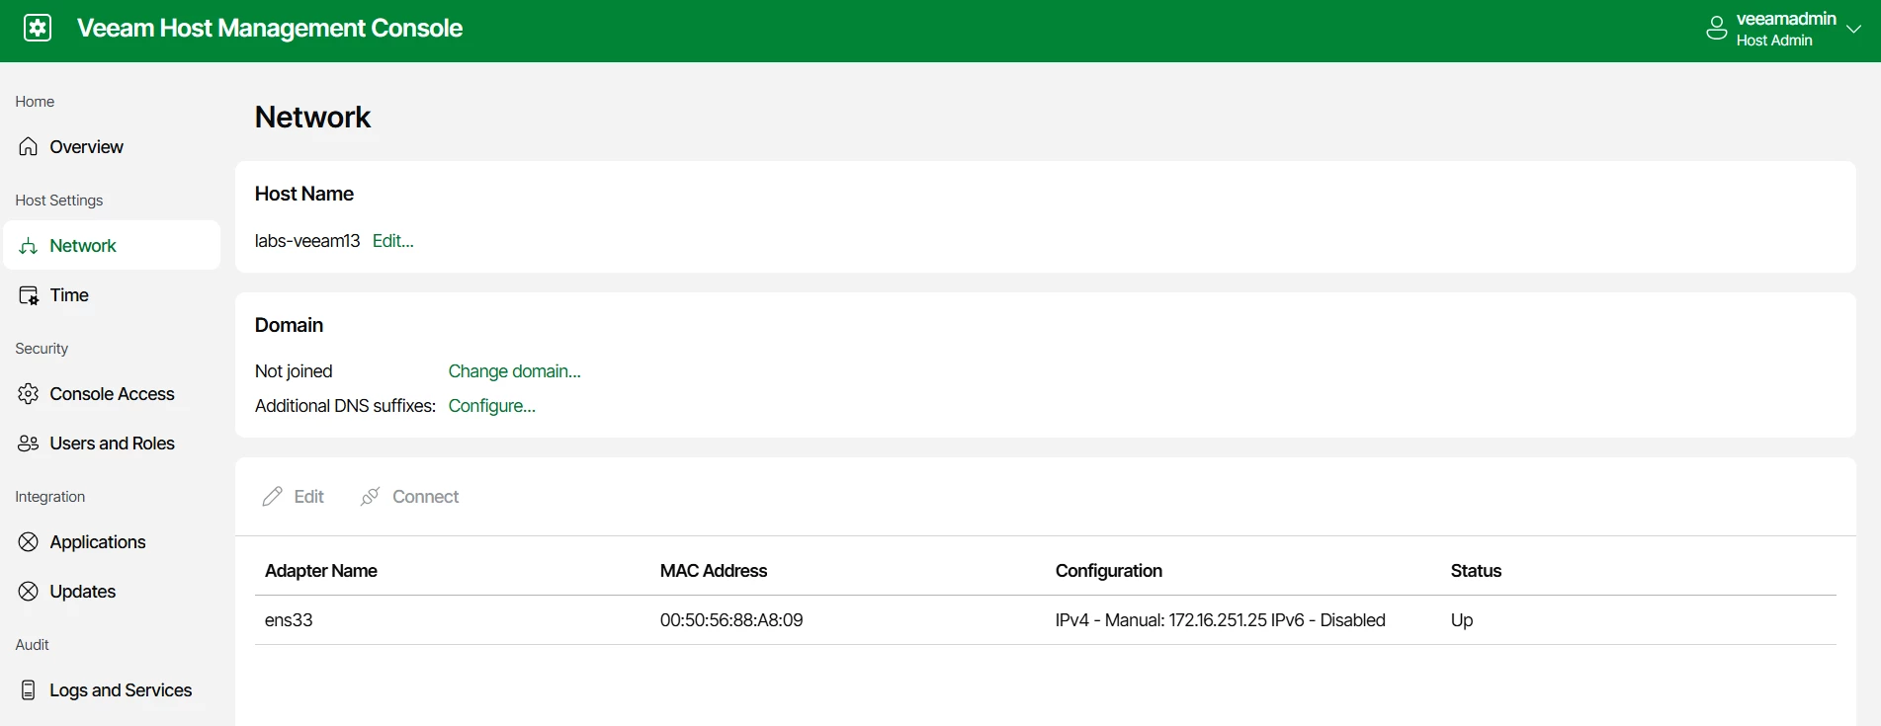Select Network in the sidebar

112,245
